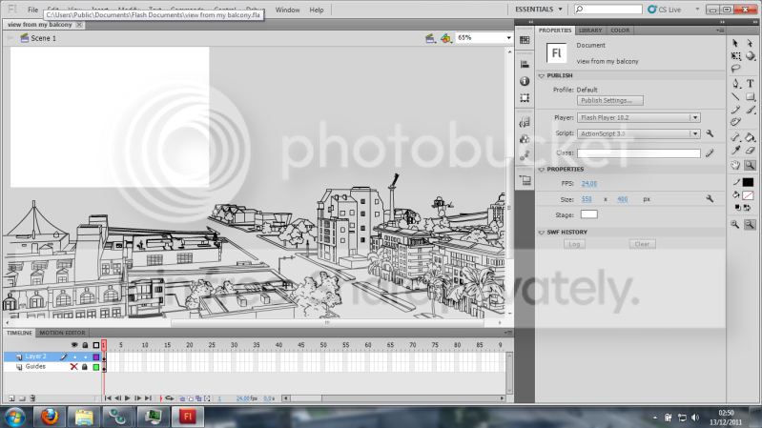Open the File menu
The width and height of the screenshot is (762, 428).
[32, 10]
